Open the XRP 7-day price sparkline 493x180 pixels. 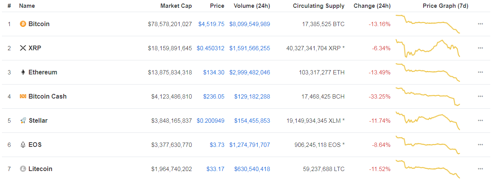click(x=428, y=48)
